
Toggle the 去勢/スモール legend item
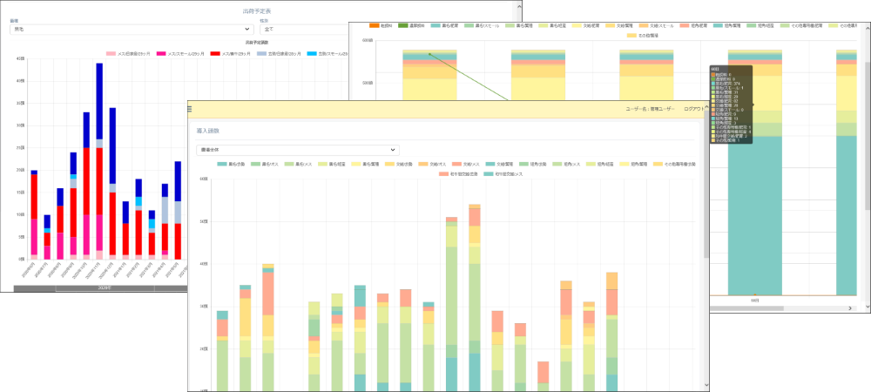point(329,54)
